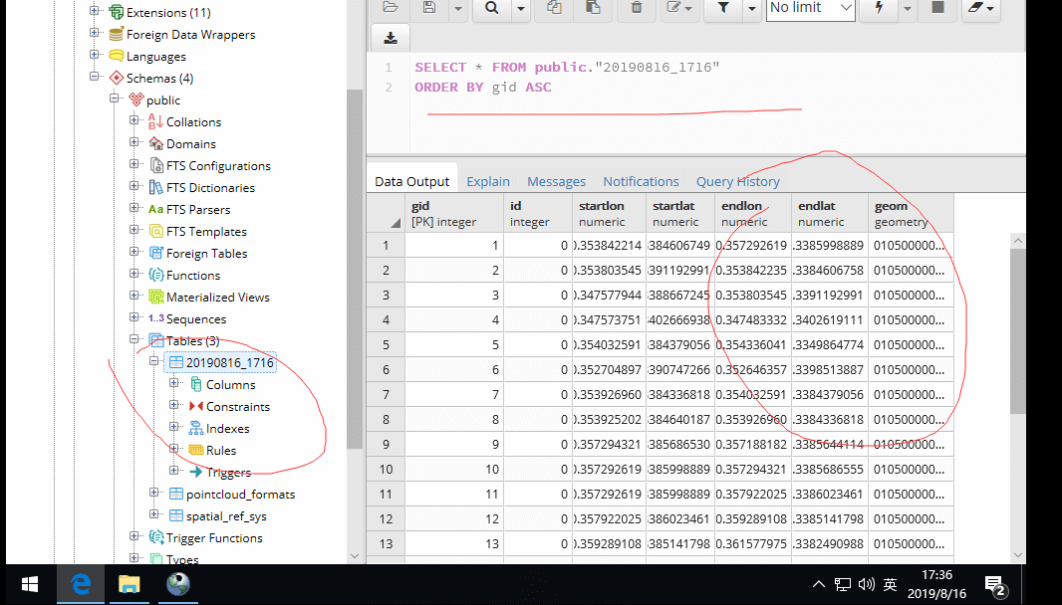Open the File Explorer icon in the taskbar

click(x=130, y=584)
